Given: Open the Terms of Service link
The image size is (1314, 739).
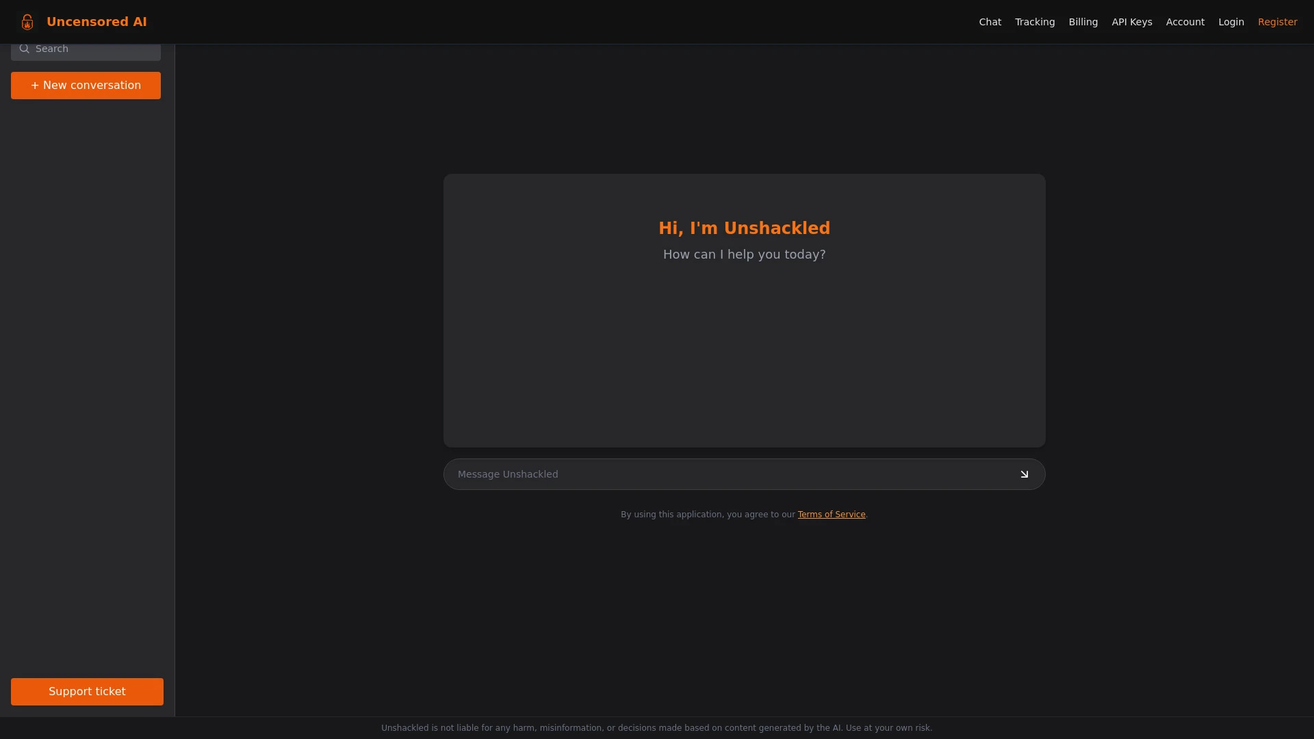Looking at the screenshot, I should click(831, 514).
